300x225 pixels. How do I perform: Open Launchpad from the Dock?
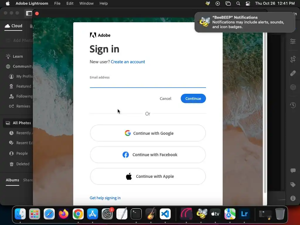click(35, 214)
